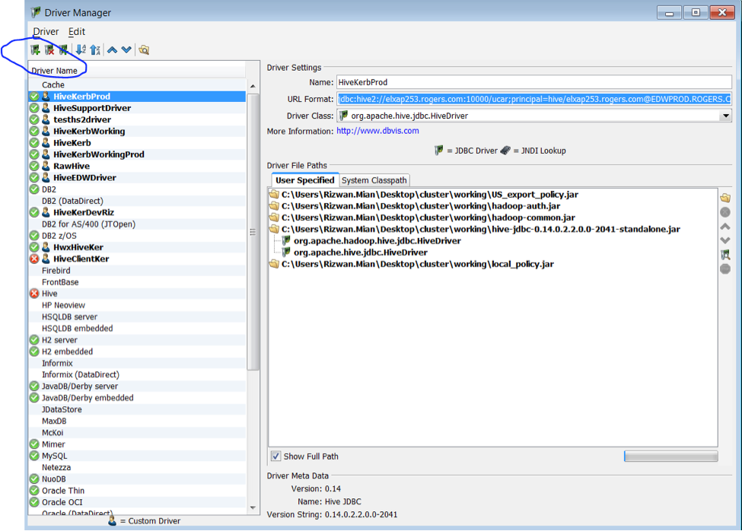Click the driver list scroll down arrow
This screenshot has width=742, height=531.
[253, 508]
